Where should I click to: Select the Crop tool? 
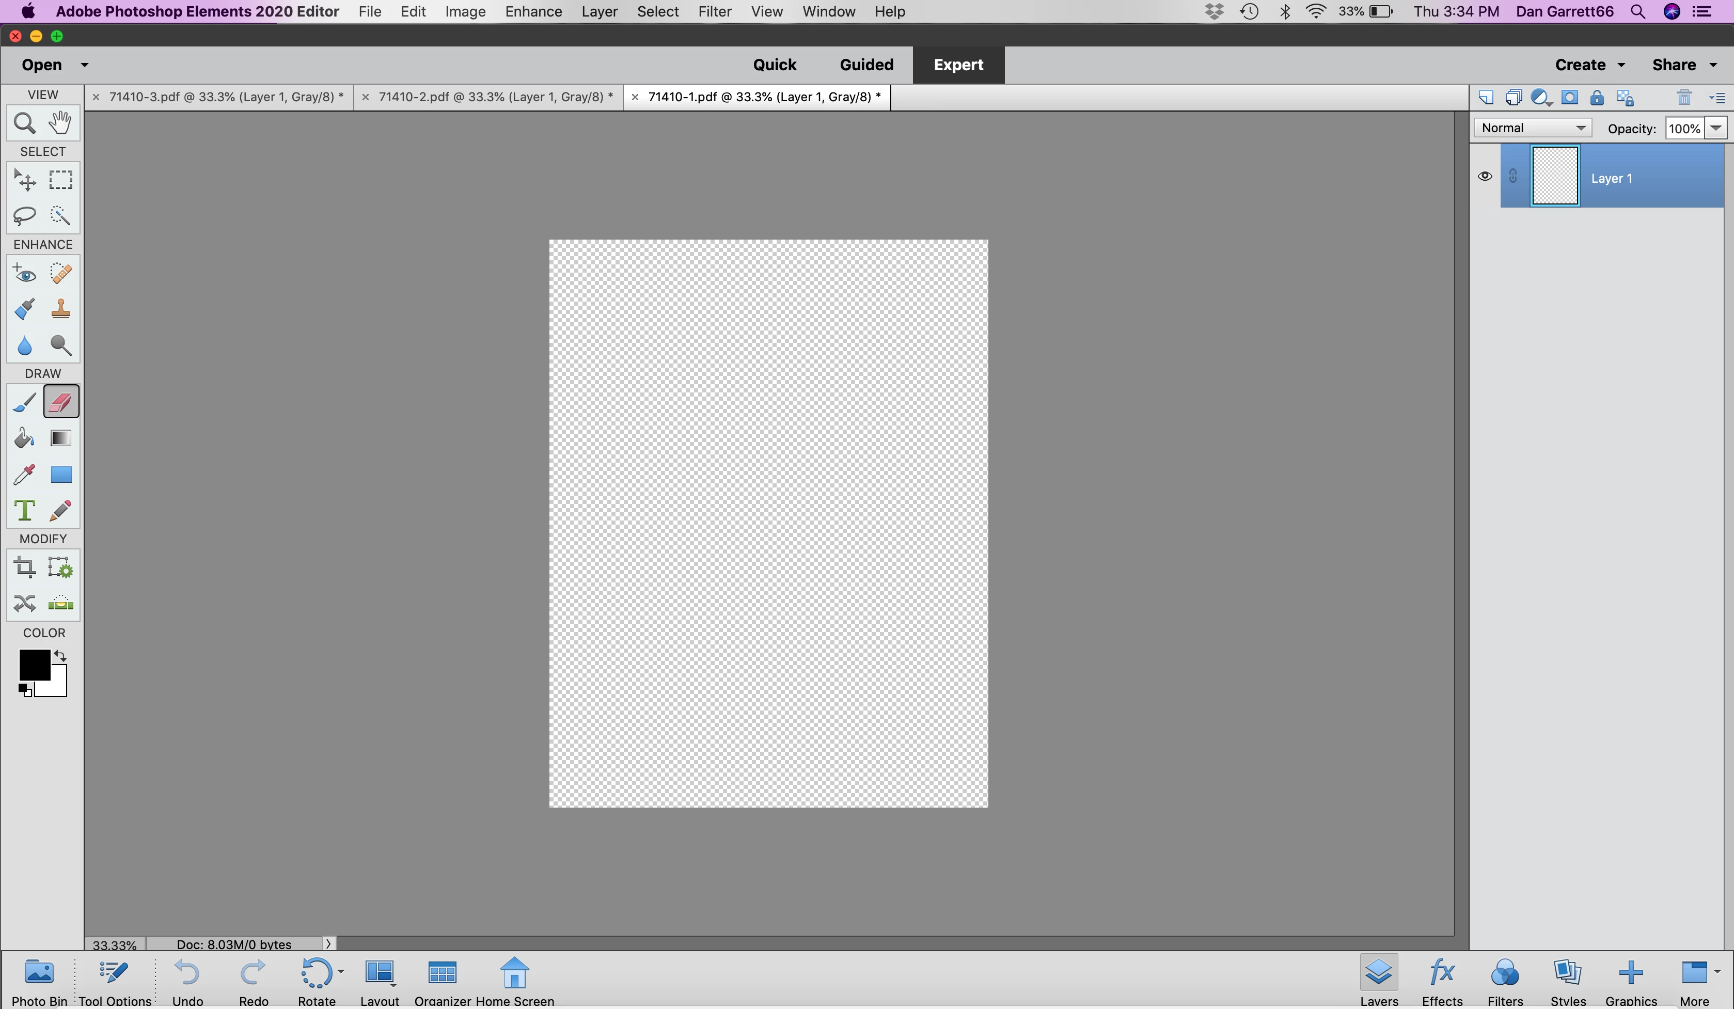tap(24, 568)
